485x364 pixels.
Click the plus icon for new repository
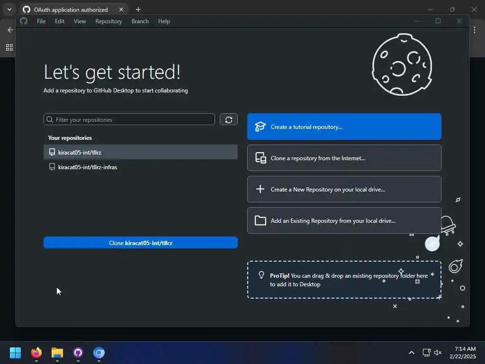click(260, 189)
